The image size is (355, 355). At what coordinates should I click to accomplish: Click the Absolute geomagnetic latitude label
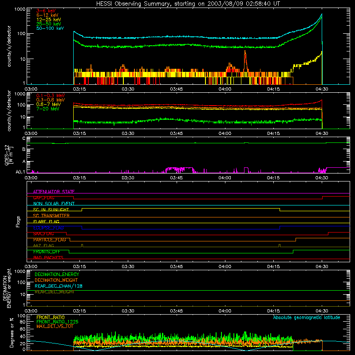point(307,317)
